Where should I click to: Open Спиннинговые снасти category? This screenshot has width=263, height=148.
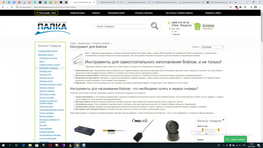(47, 51)
